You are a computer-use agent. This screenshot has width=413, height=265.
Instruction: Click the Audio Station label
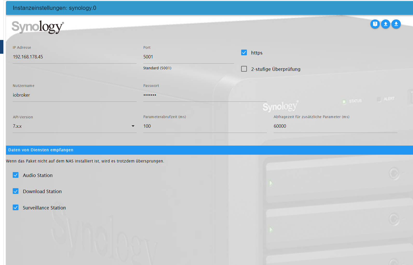pos(38,175)
